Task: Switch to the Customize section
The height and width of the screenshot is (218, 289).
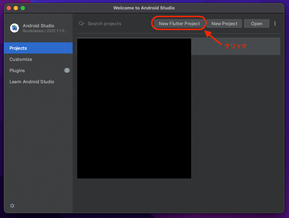Action: (x=38, y=59)
